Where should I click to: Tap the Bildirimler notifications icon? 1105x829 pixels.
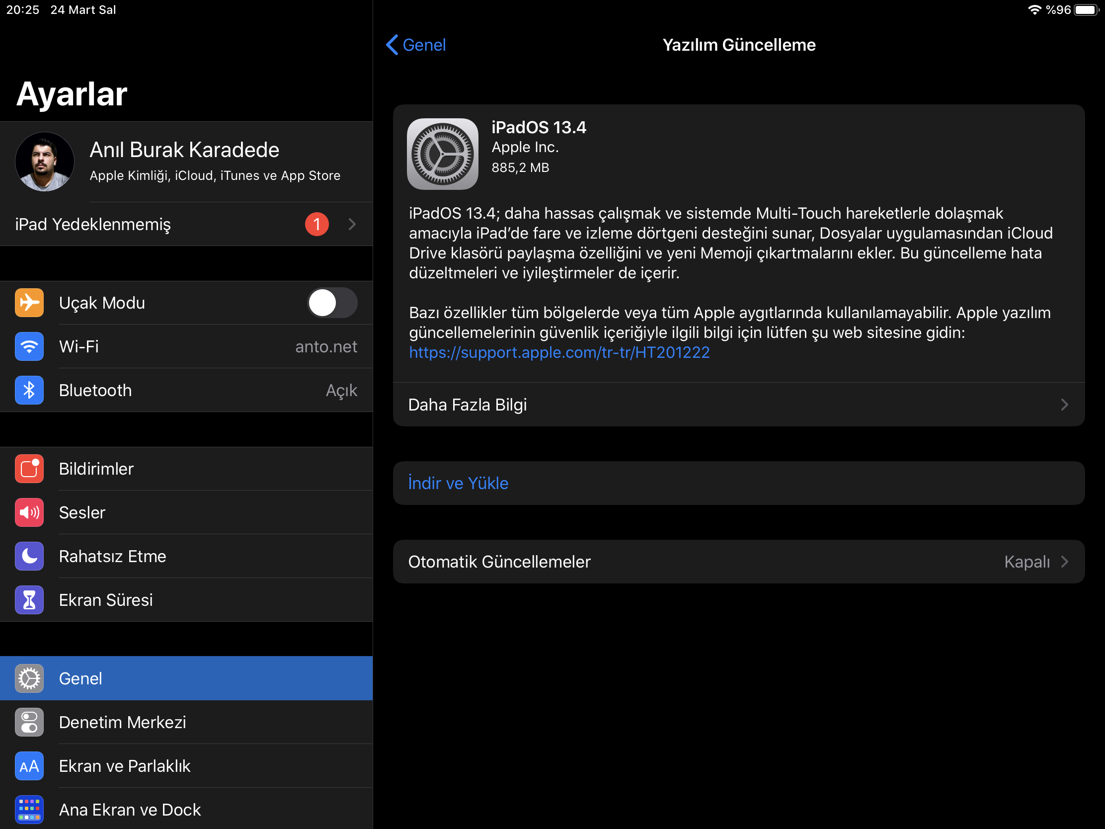[29, 469]
